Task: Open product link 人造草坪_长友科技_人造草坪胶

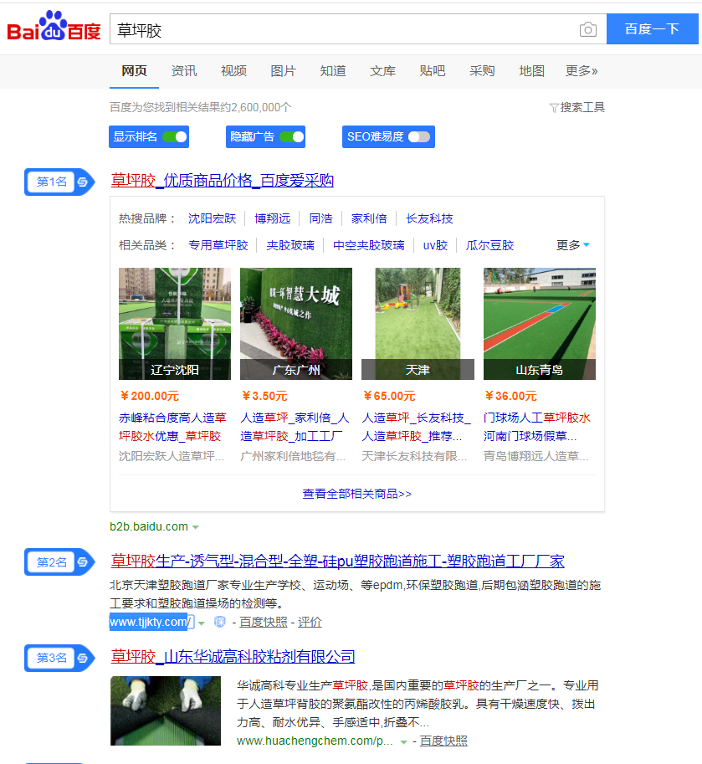Action: [416, 427]
